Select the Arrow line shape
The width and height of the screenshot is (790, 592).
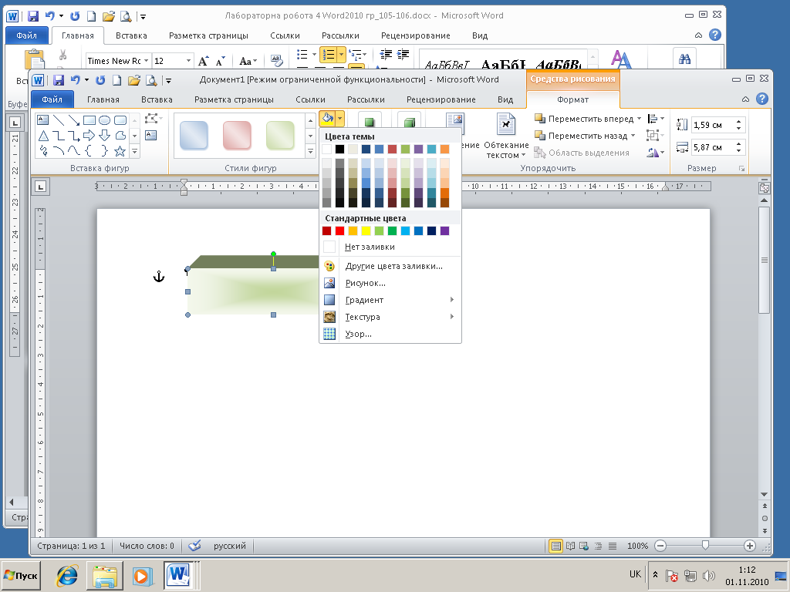point(73,119)
